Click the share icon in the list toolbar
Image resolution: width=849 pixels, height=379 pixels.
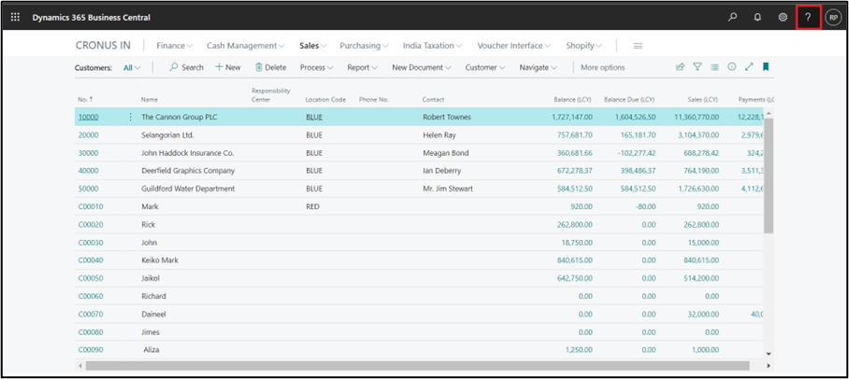[680, 67]
